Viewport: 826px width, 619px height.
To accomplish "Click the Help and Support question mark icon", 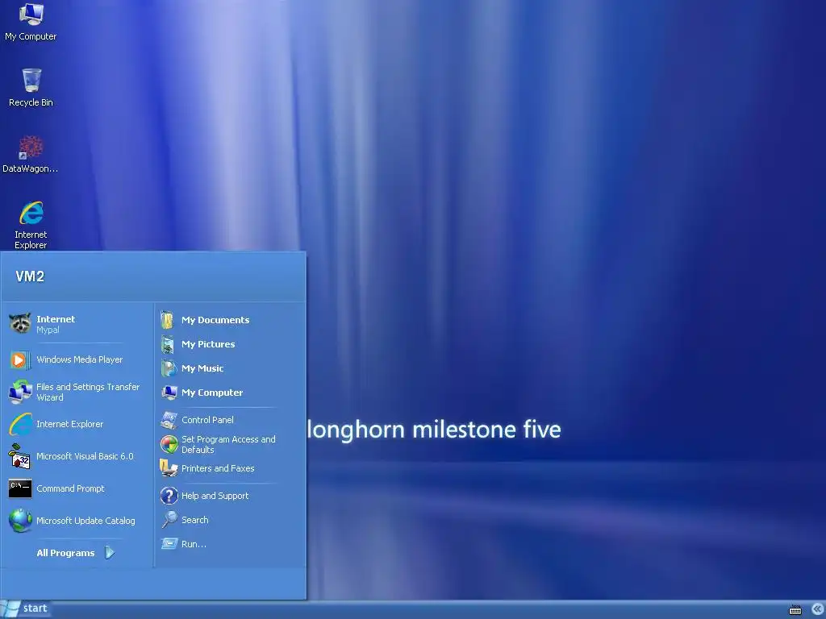I will point(169,496).
